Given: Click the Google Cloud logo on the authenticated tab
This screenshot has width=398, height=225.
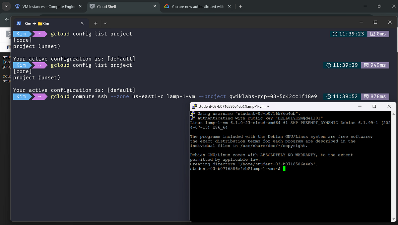Looking at the screenshot, I should click(x=166, y=6).
